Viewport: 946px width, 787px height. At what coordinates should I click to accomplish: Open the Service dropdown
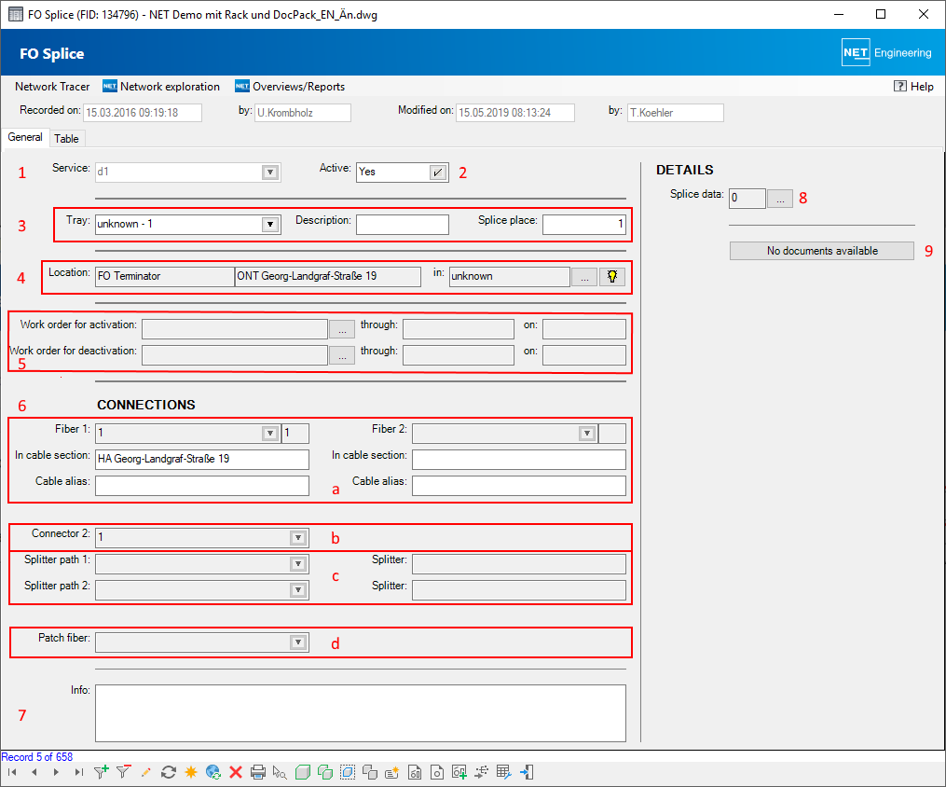pos(270,173)
